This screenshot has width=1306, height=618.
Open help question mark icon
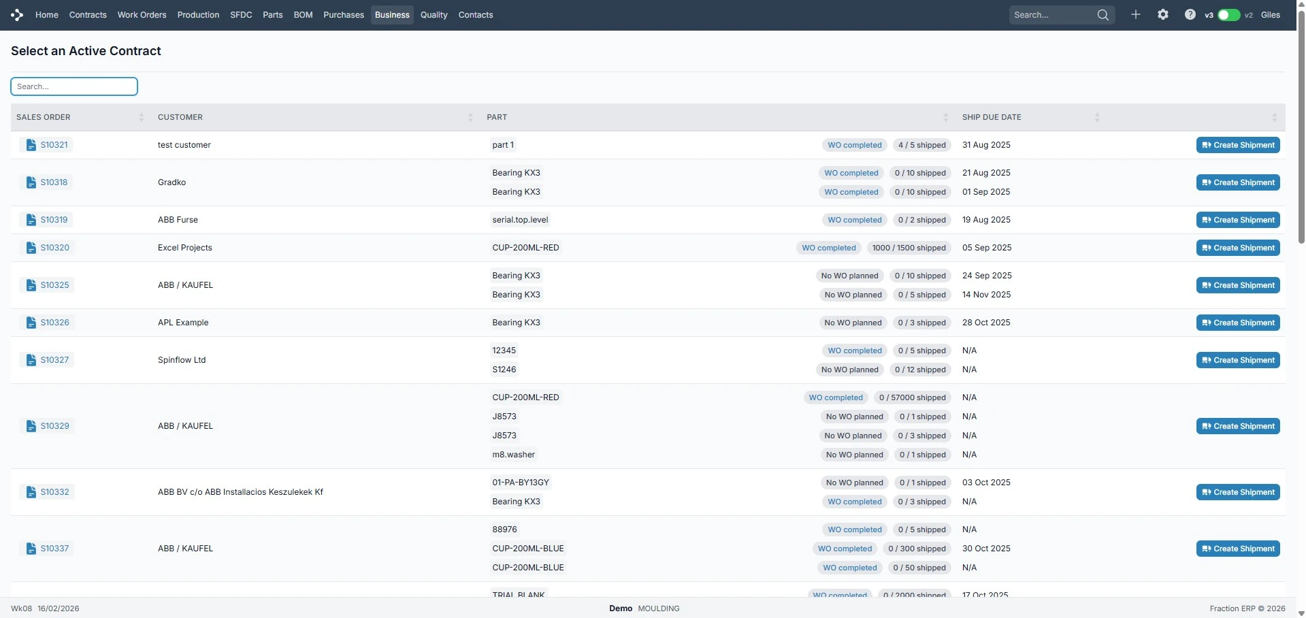[x=1190, y=15]
